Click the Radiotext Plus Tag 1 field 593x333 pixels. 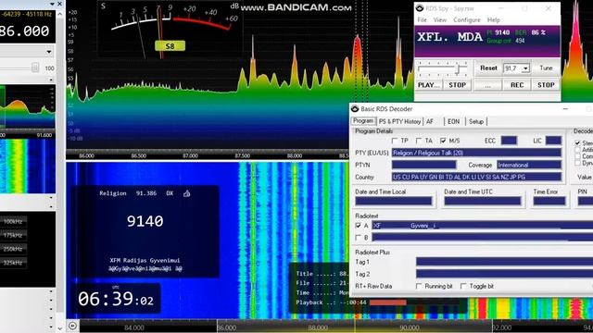504,262
